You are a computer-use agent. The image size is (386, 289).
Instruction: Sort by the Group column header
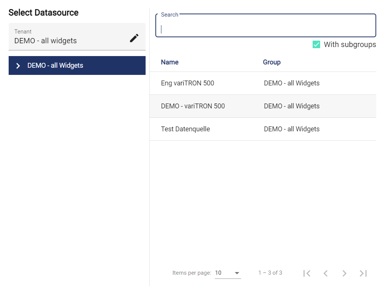pos(272,62)
